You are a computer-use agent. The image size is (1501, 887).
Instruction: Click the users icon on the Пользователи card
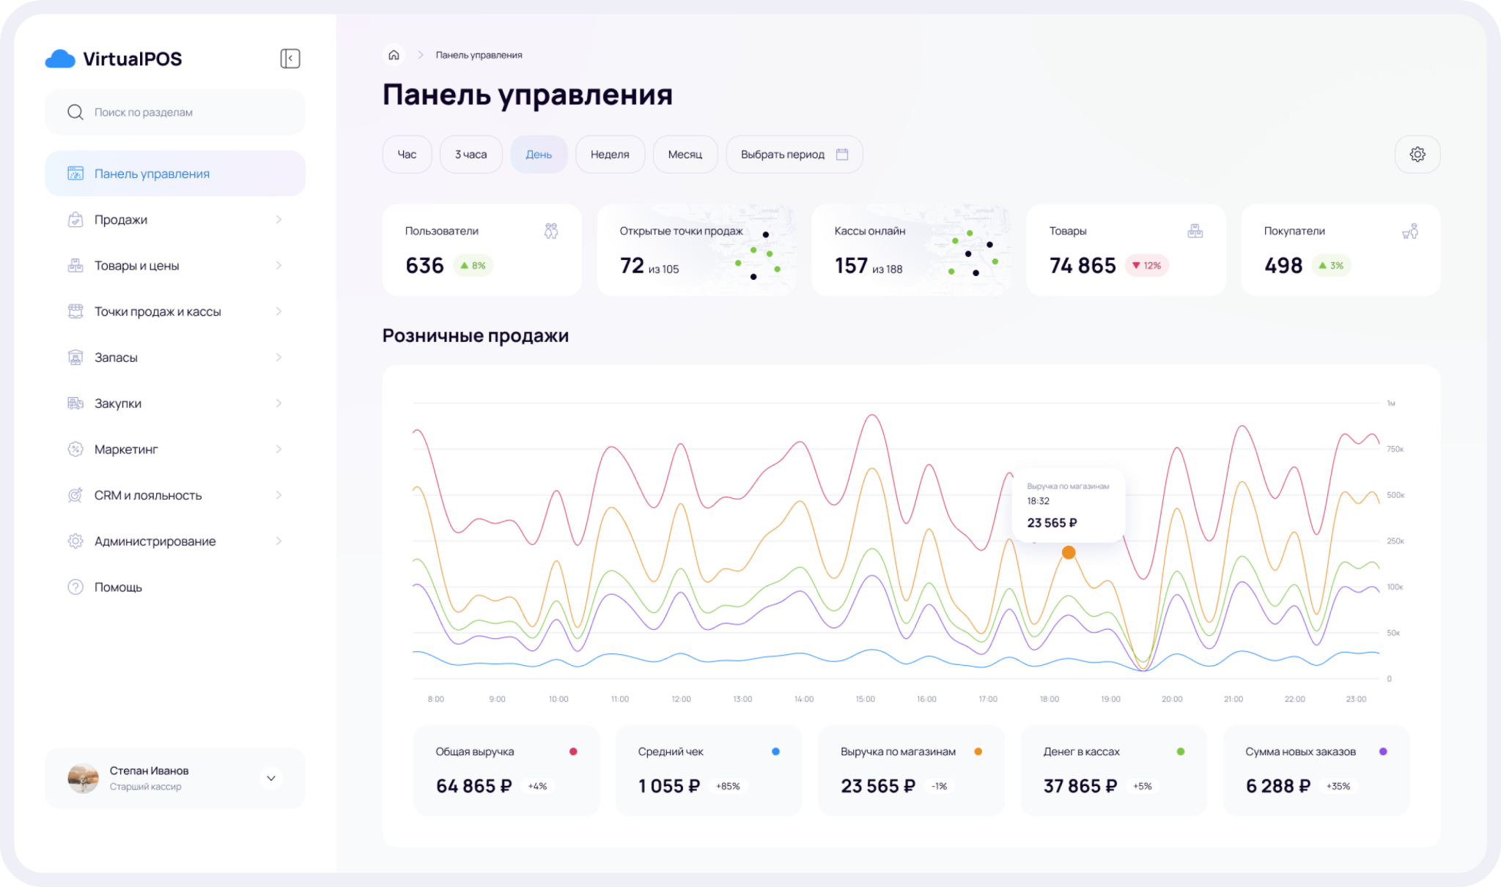pos(551,231)
